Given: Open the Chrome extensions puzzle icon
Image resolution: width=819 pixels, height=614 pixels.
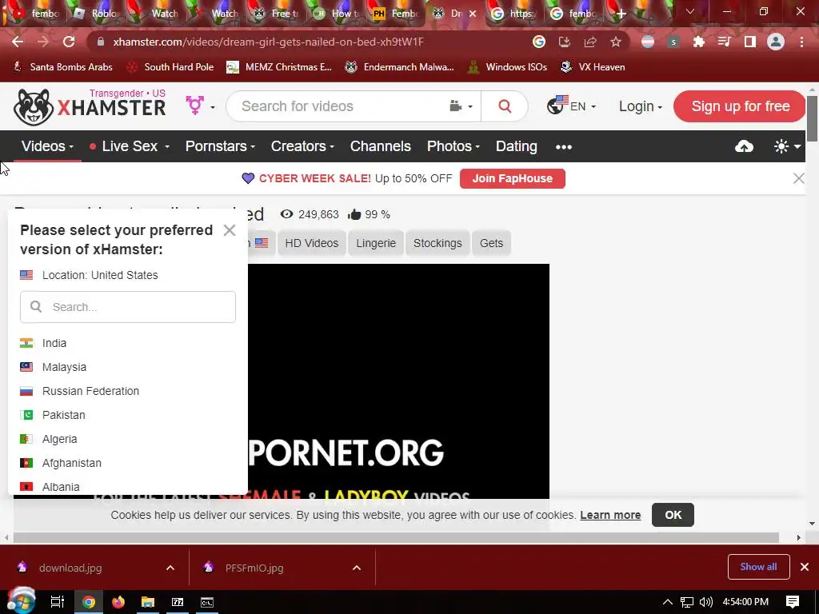Looking at the screenshot, I should point(699,42).
